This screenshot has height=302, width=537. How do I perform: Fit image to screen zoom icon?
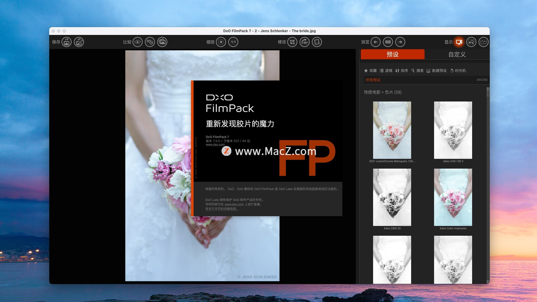point(221,42)
